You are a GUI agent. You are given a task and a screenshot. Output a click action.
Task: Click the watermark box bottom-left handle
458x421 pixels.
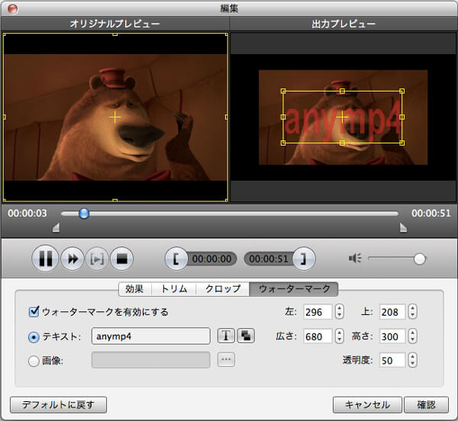tap(283, 143)
